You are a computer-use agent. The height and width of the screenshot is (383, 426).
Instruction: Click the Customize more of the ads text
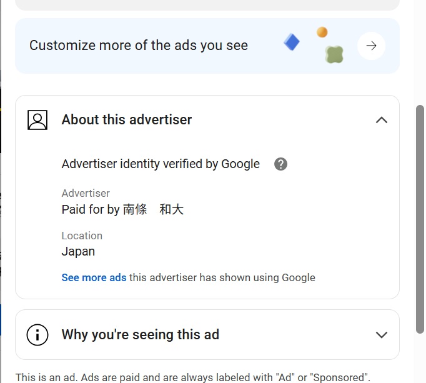coord(139,46)
